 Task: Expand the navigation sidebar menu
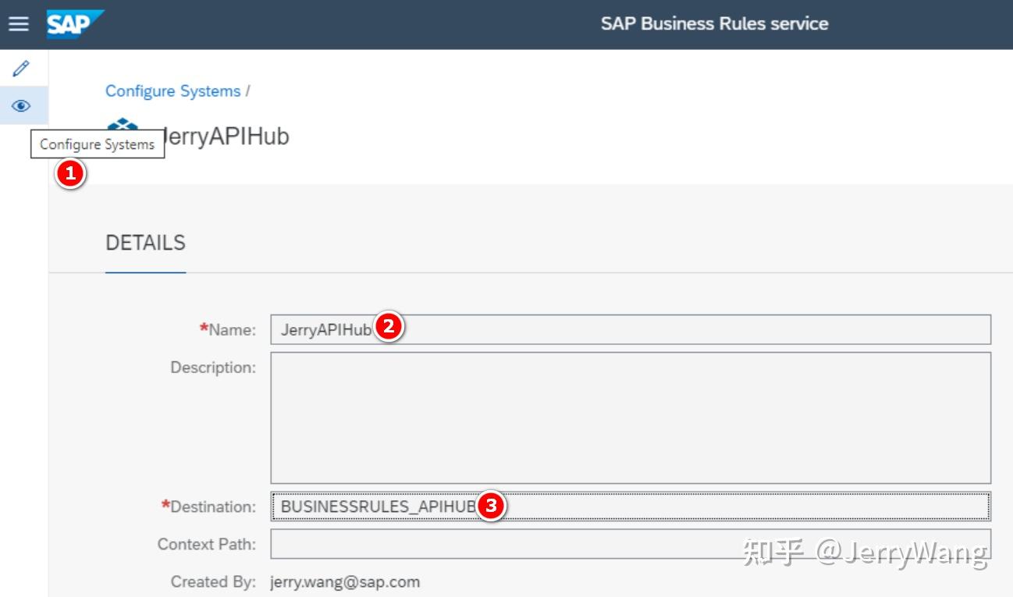click(x=19, y=23)
